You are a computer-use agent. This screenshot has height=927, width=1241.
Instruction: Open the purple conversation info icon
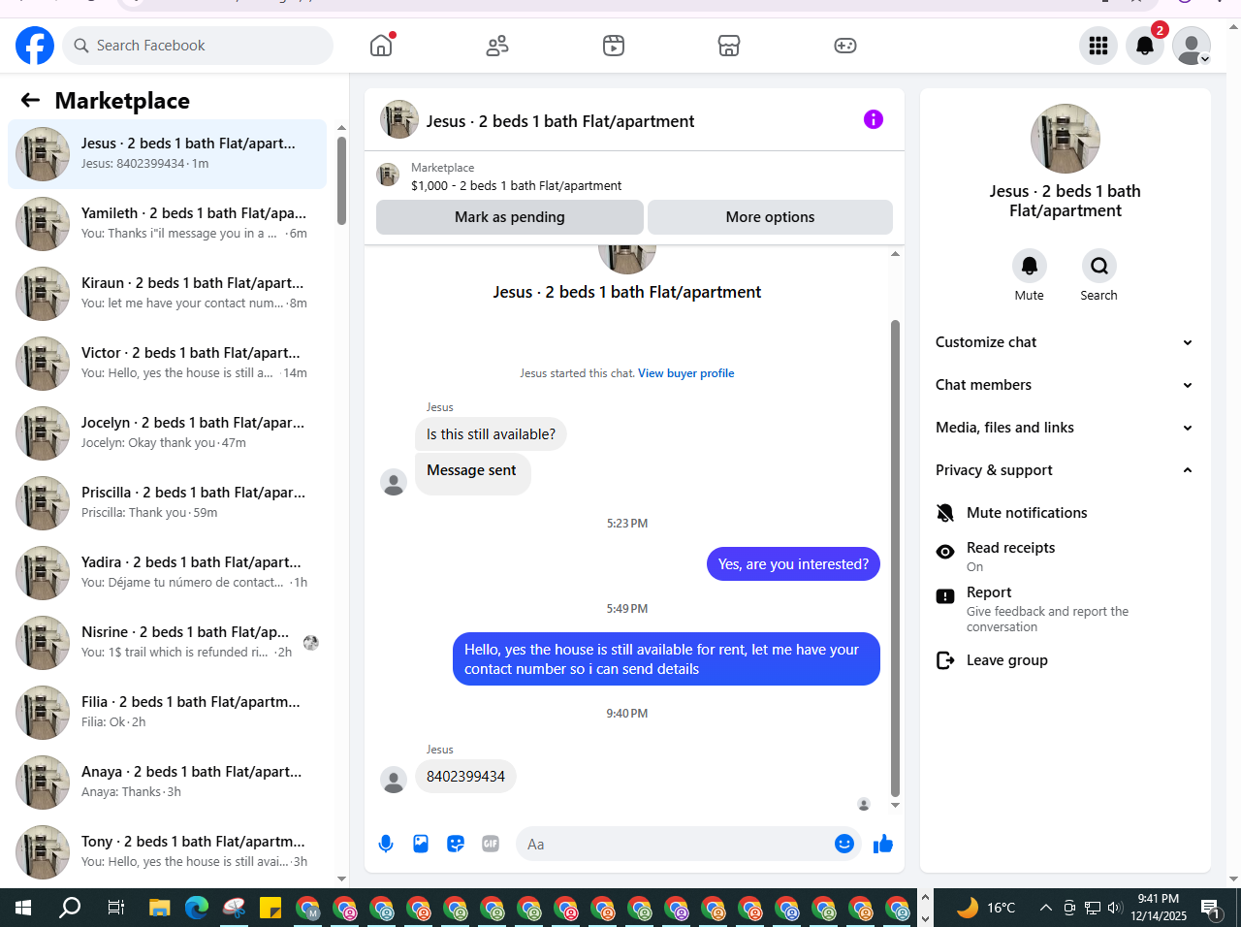pos(874,119)
